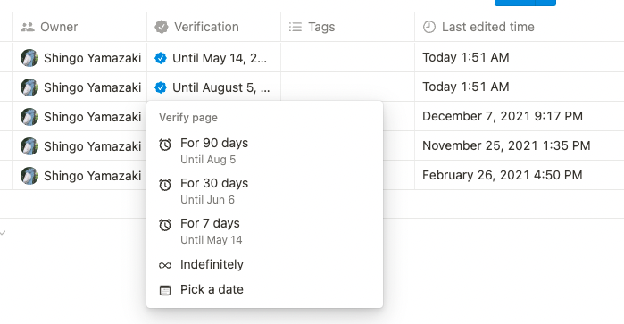Click the blue verified badge for Until August 5
This screenshot has width=624, height=324.
tap(161, 87)
